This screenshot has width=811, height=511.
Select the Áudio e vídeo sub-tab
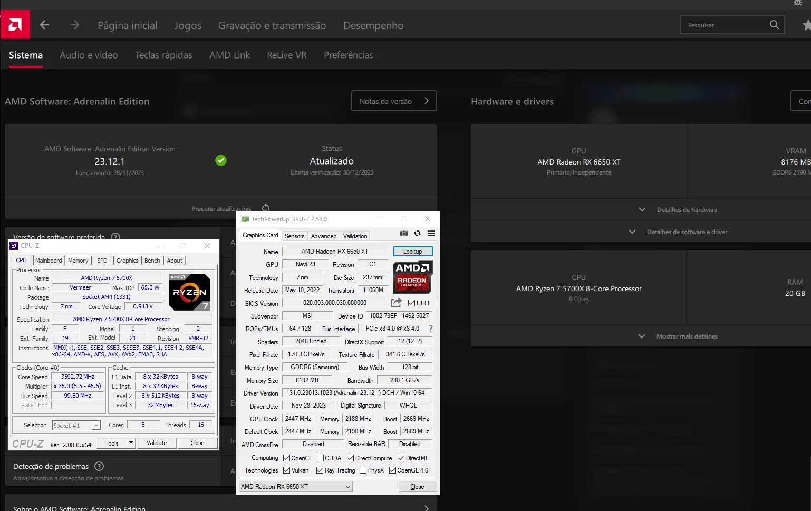pos(89,55)
